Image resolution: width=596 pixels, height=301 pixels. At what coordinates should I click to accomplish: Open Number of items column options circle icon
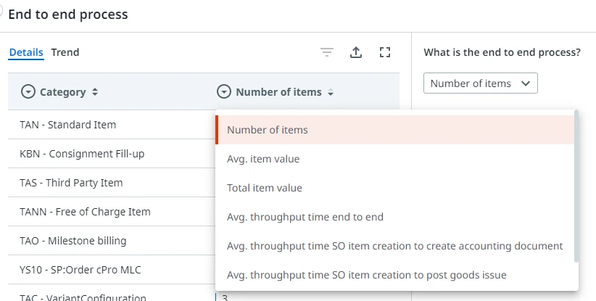224,91
